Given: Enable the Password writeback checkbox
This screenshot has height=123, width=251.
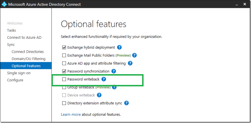Looking at the screenshot, I should (64, 79).
